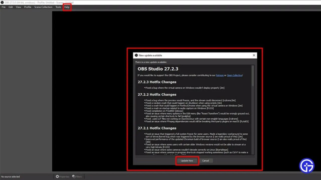Open the File menu
The width and height of the screenshot is (321, 180).
coord(4,7)
